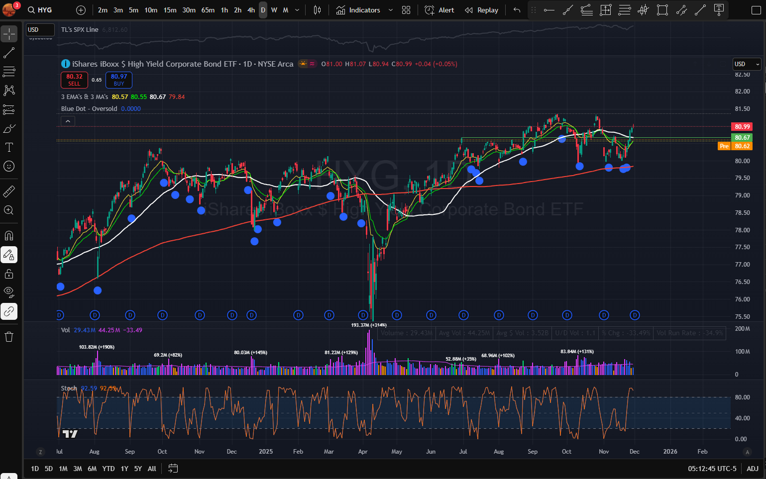Image resolution: width=766 pixels, height=479 pixels.
Task: Expand the time interval dropdown chevron
Action: [x=297, y=10]
